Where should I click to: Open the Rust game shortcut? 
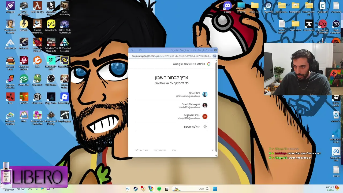click(10, 98)
